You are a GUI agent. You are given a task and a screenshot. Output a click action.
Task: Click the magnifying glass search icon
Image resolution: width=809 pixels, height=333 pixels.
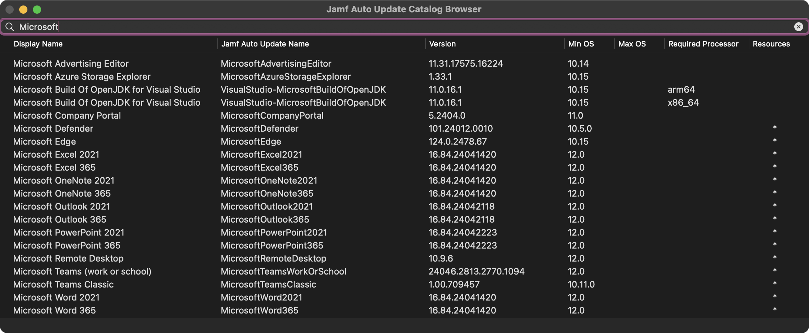coord(10,27)
